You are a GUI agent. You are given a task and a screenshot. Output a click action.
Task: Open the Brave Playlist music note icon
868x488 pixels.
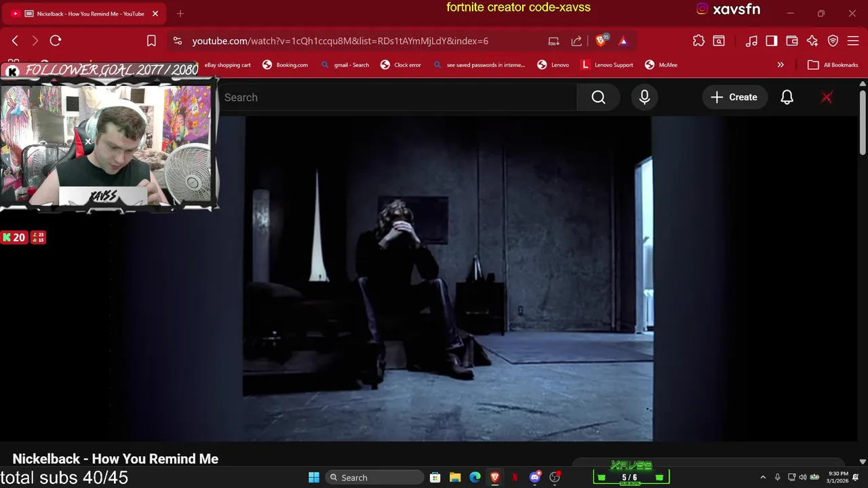tap(751, 41)
